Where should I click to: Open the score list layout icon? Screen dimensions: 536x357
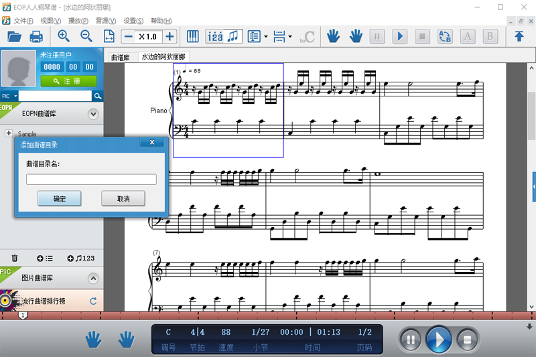point(254,36)
